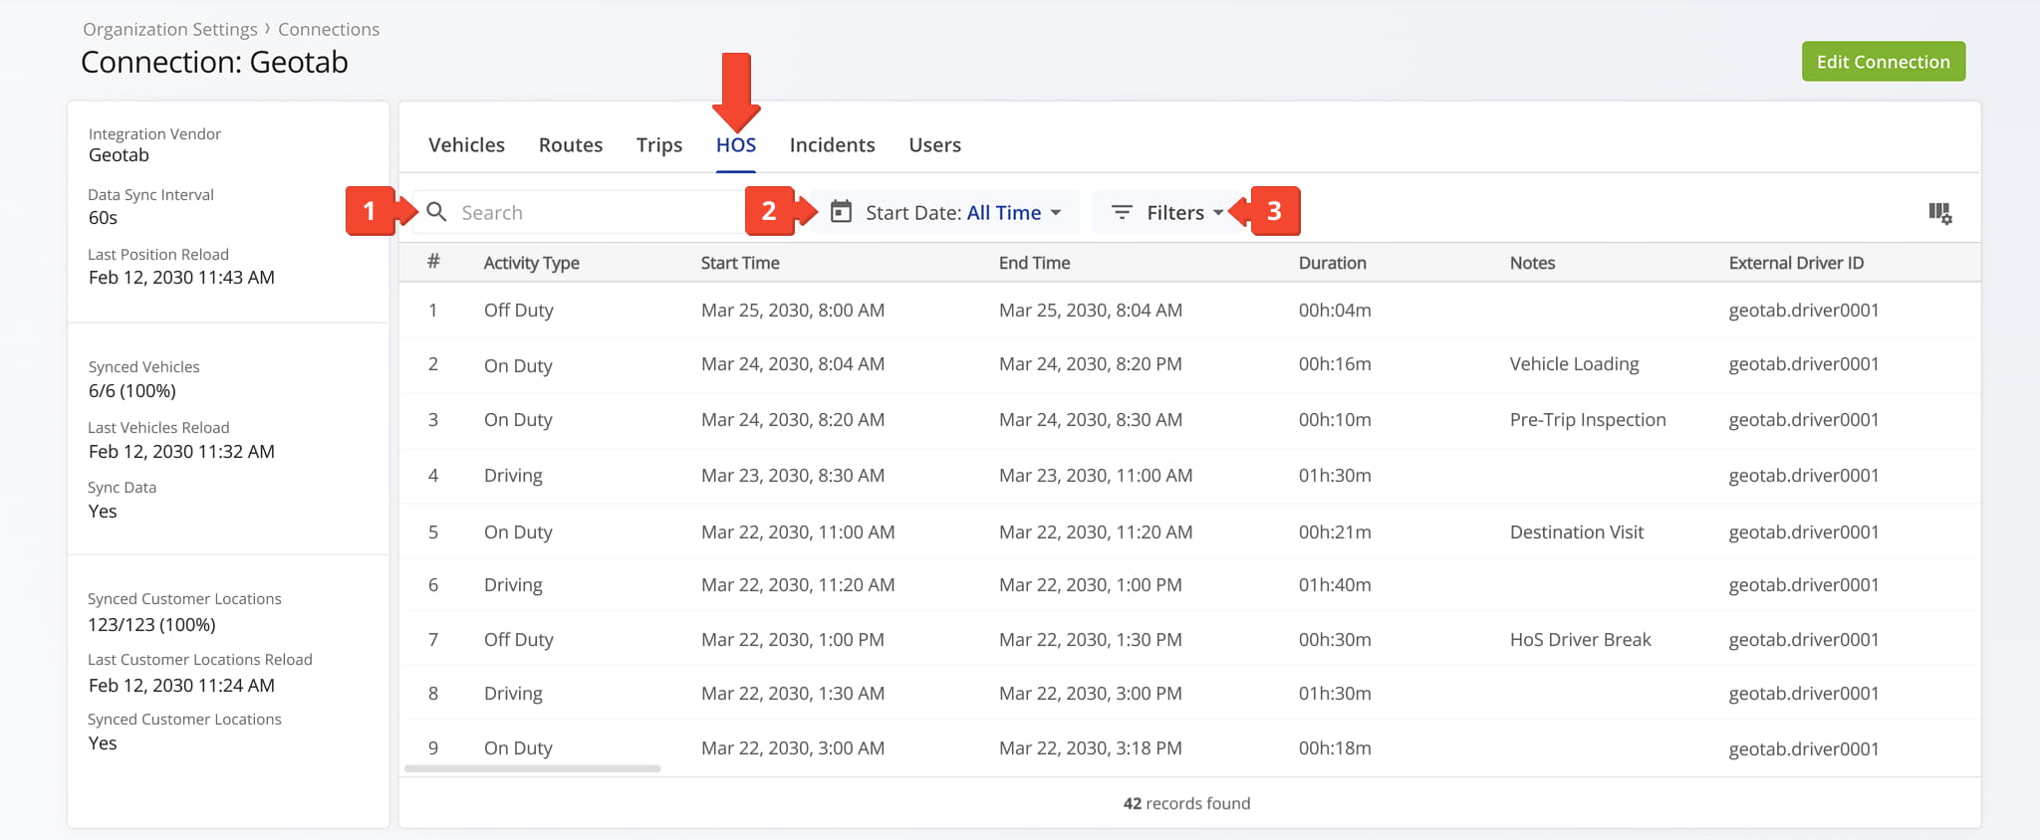The image size is (2040, 840).
Task: Click the Notes column header
Action: 1533,263
